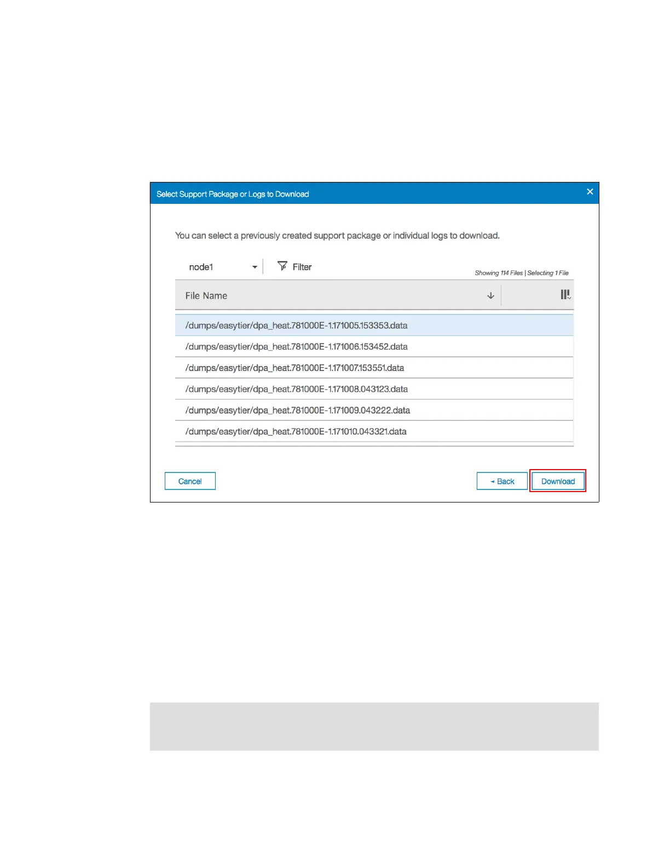Click the Download button

558,481
